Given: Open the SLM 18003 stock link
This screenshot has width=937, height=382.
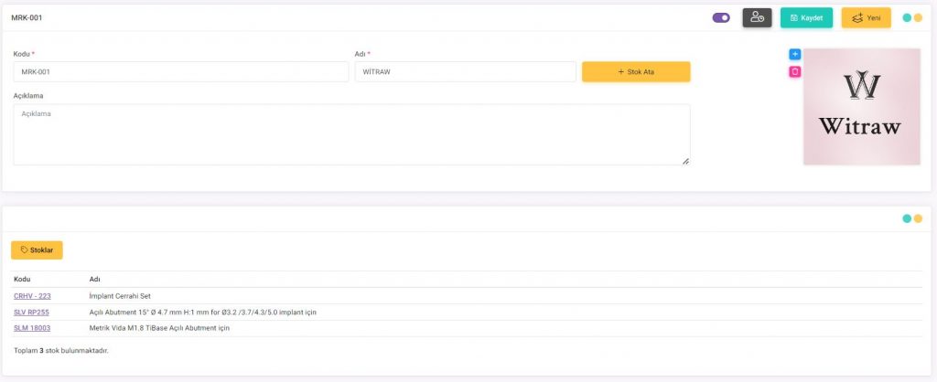Looking at the screenshot, I should (x=32, y=327).
